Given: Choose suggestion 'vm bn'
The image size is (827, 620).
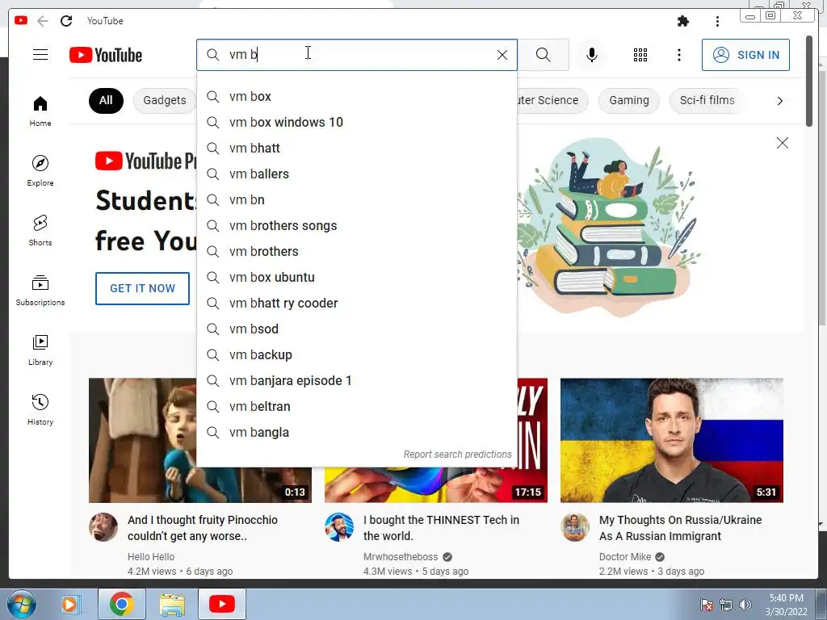Looking at the screenshot, I should [x=356, y=200].
